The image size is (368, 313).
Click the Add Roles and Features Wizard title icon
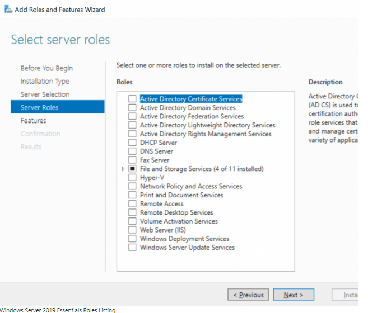[x=8, y=10]
